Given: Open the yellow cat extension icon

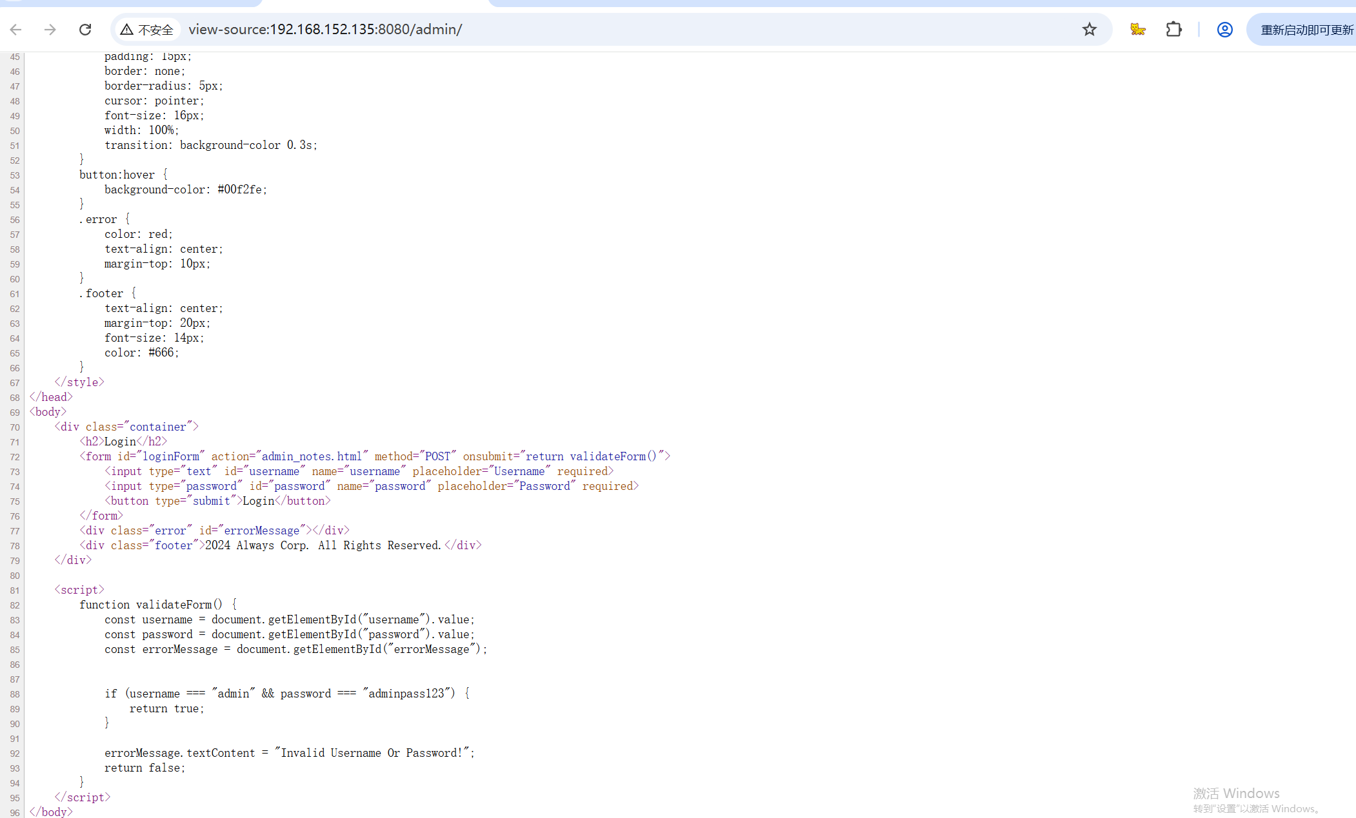Looking at the screenshot, I should click(1137, 30).
